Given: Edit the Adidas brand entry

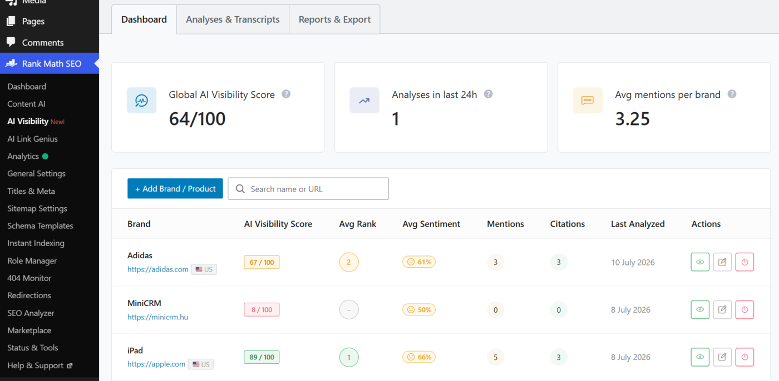Looking at the screenshot, I should (722, 262).
